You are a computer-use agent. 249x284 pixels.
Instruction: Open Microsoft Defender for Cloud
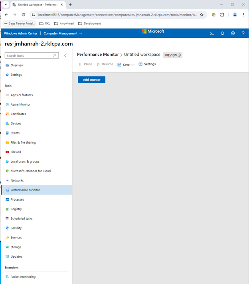click(x=37, y=171)
